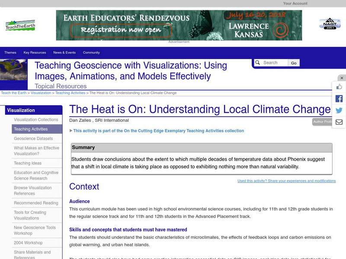Viewport: 346px width, 259px height.
Task: Go to Visualization breadcrumb link
Action: [41, 93]
